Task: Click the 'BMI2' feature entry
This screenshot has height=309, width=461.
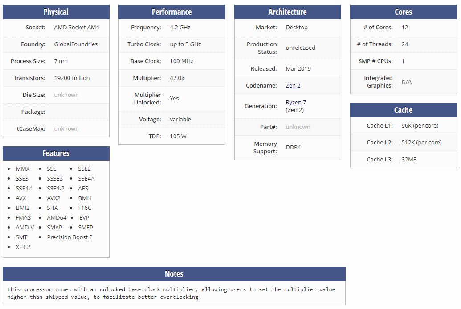Action: (23, 208)
